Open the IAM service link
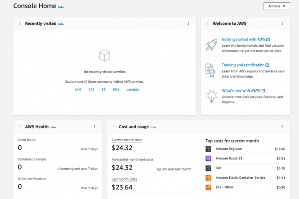 78,90
